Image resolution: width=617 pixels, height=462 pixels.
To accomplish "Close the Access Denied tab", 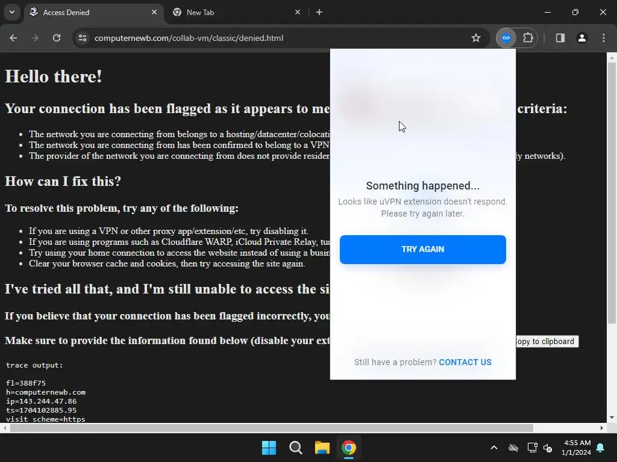I will [x=154, y=12].
